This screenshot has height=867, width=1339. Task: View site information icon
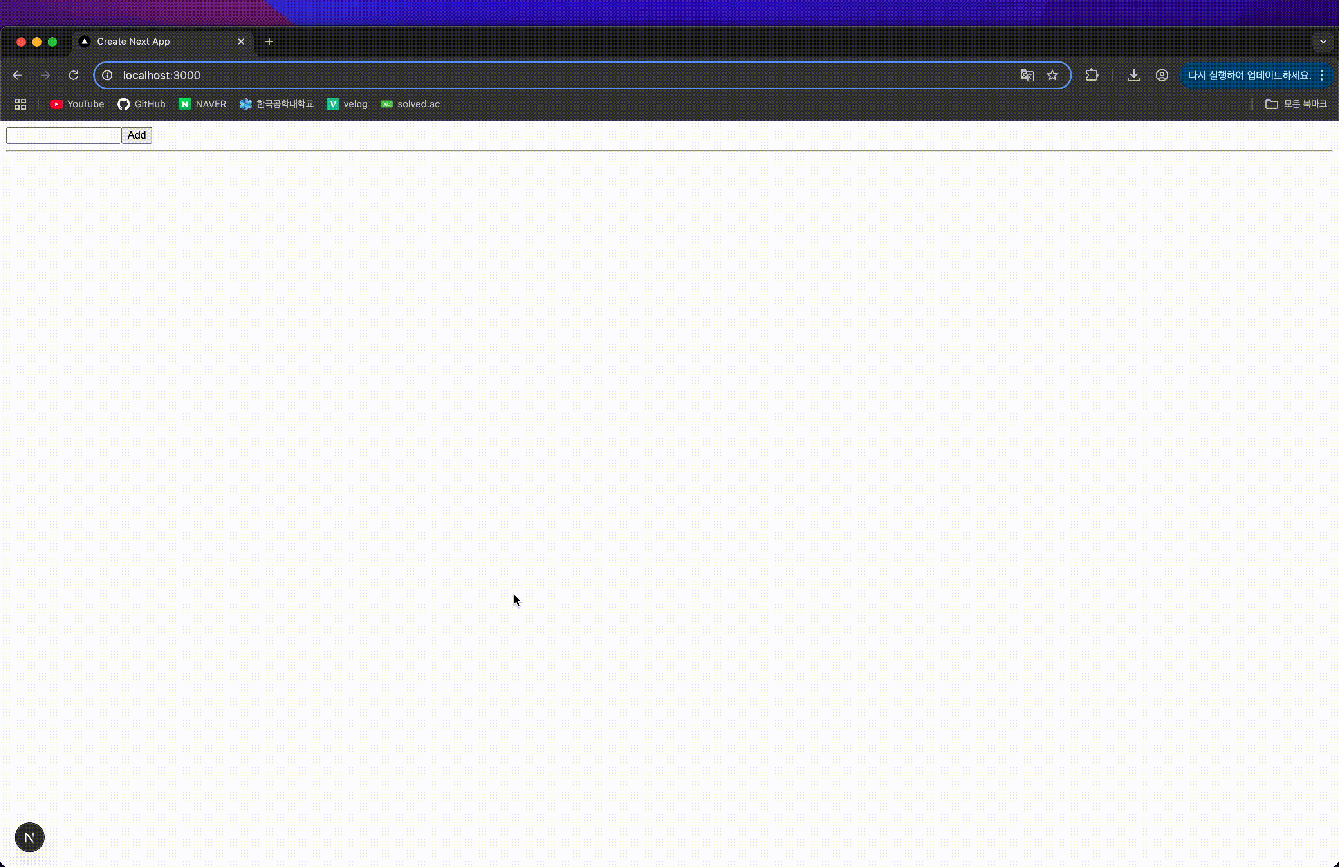coord(107,76)
